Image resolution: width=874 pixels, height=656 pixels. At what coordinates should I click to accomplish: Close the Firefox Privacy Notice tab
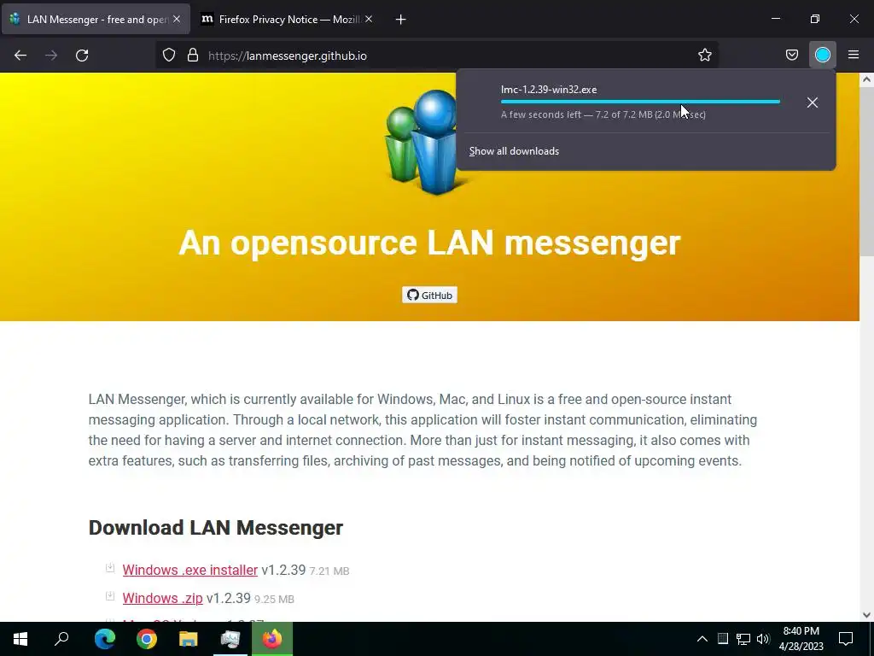tap(369, 19)
